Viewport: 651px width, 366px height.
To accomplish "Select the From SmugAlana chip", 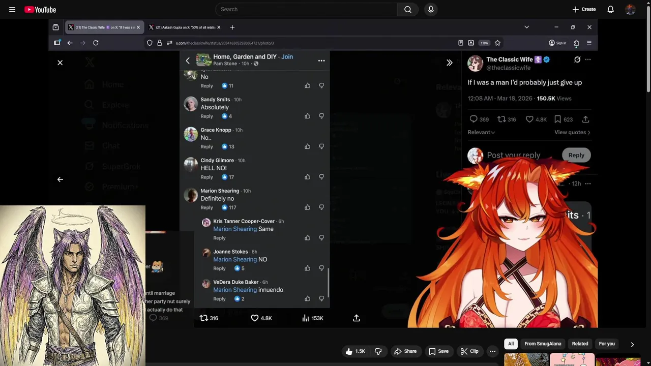I will [543, 344].
